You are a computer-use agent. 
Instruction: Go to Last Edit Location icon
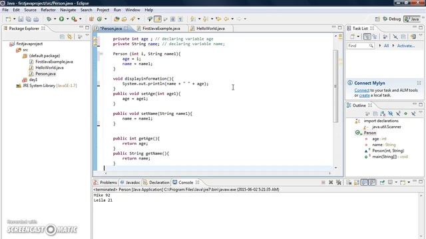pyautogui.click(x=218, y=19)
